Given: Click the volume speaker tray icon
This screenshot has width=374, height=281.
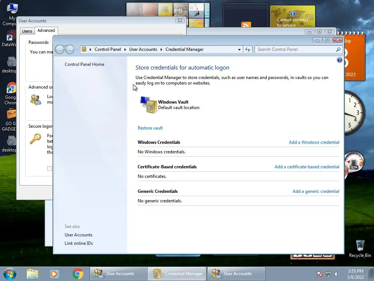Looking at the screenshot, I should coord(337,274).
